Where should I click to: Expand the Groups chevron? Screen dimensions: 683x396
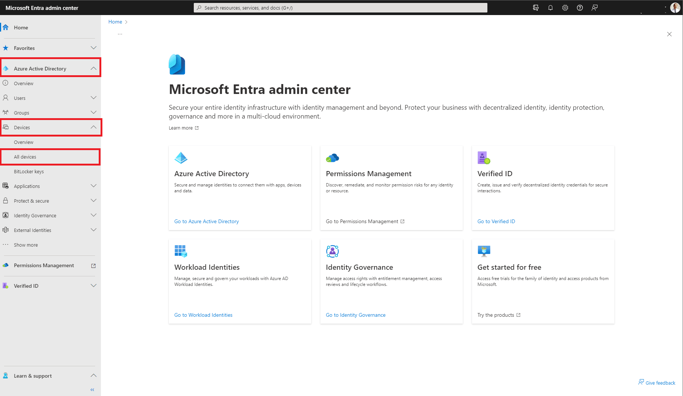pos(94,113)
